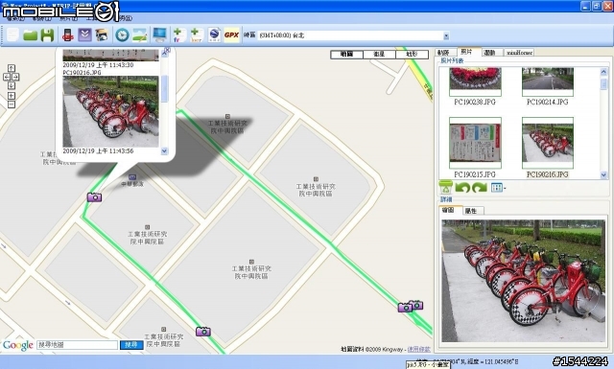614x369 pixels.
Task: Switch to the 軌跡 tab
Action: coord(443,53)
